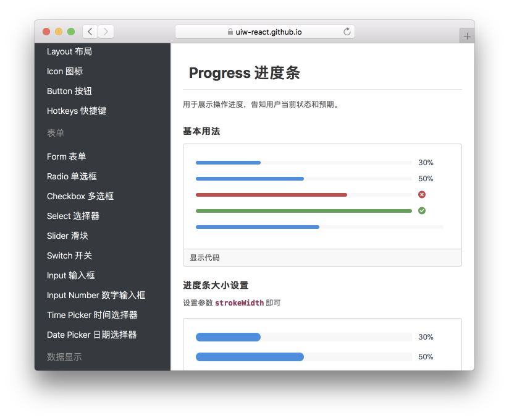Screen dimensions: 509x420
Task: Click the lock icon in address bar
Action: (230, 32)
